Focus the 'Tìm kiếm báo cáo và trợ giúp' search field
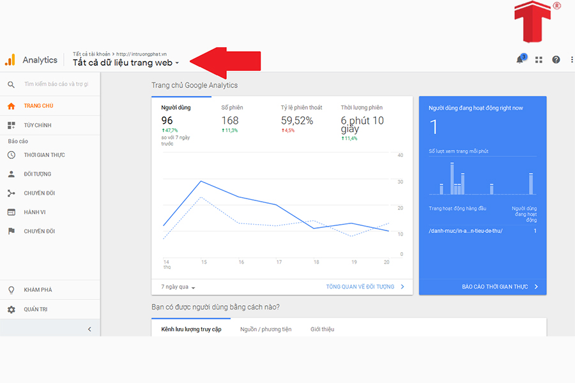Image resolution: width=575 pixels, height=383 pixels. tap(56, 84)
